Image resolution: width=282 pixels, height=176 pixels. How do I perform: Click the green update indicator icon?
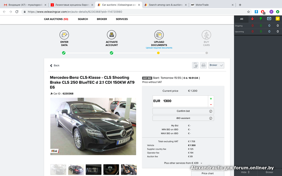click(x=278, y=12)
